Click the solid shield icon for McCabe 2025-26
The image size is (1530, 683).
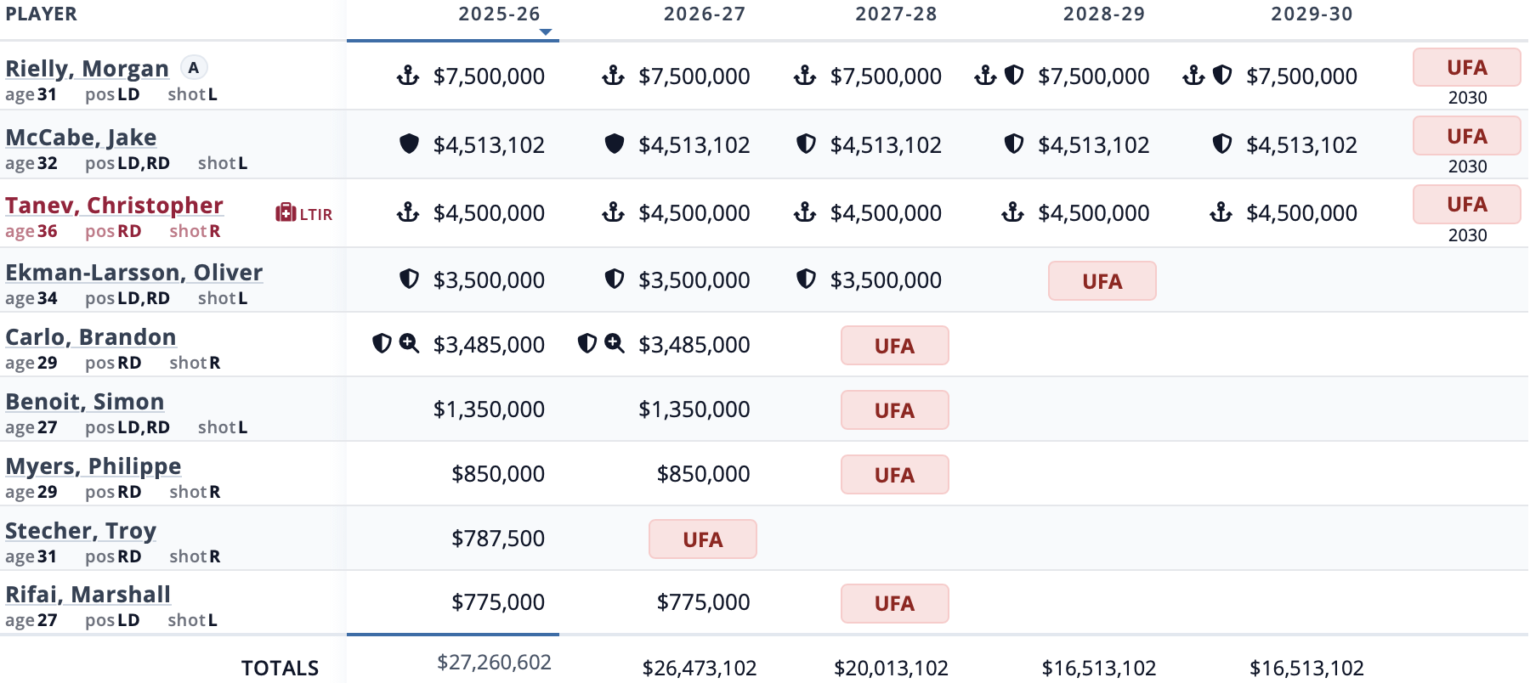coord(409,144)
